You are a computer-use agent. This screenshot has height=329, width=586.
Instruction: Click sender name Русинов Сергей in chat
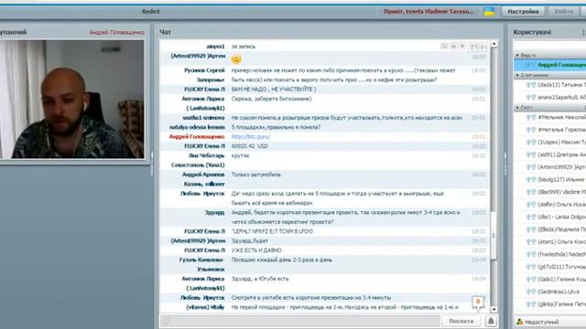pos(204,70)
